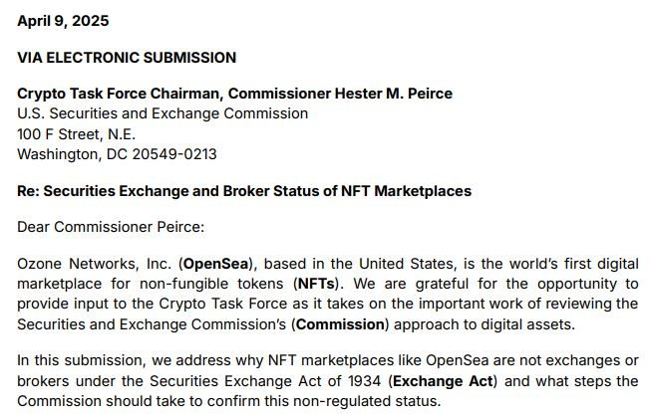Viewport: 650px width, 416px height.
Task: Click the VIA ELECTRONIC SUBMISSION heading
Action: [x=127, y=58]
